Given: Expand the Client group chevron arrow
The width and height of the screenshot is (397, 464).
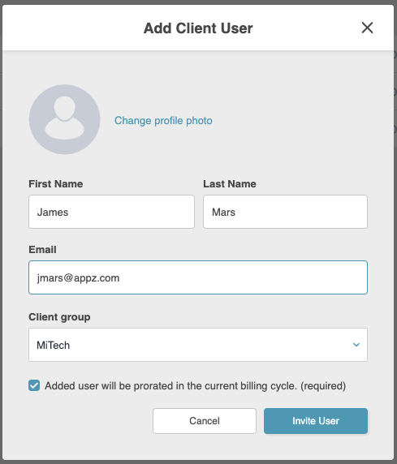Looking at the screenshot, I should [356, 345].
